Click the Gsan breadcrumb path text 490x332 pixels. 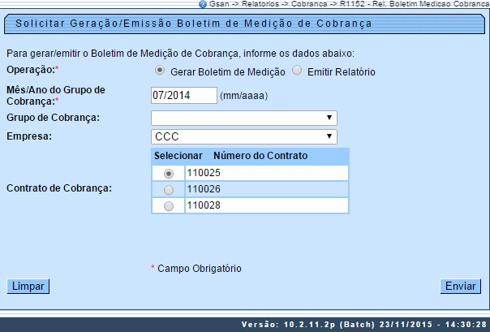[x=350, y=4]
